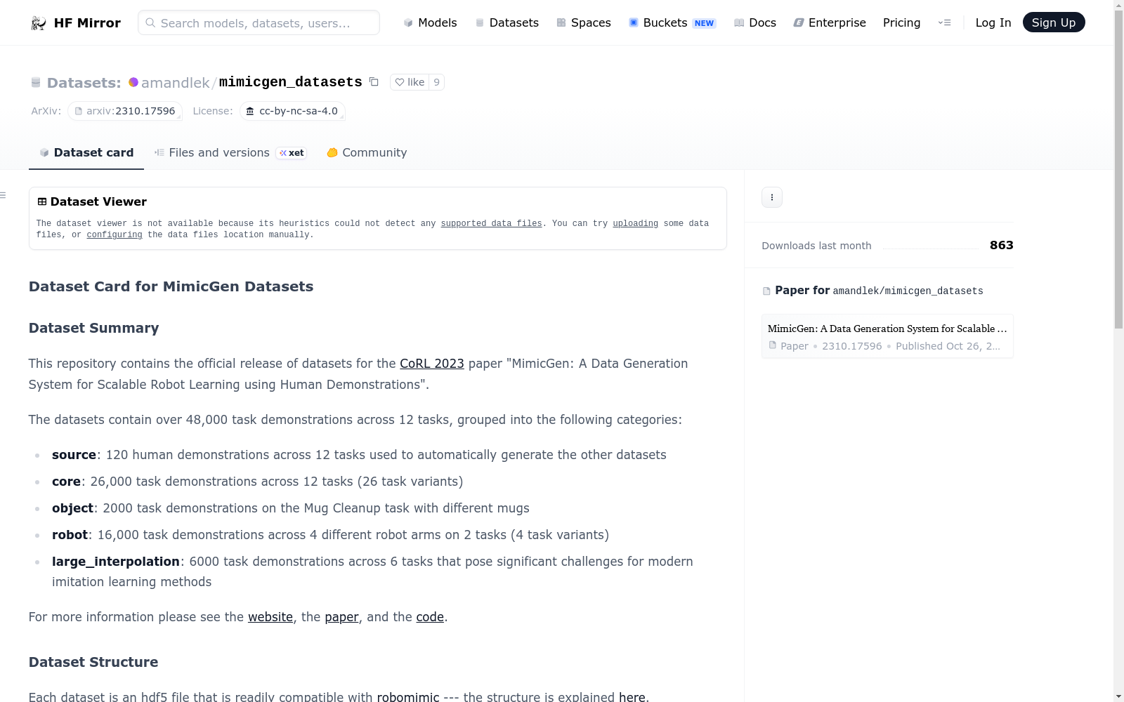1124x702 pixels.
Task: Click the paper document icon beside Paper for
Action: 766,291
